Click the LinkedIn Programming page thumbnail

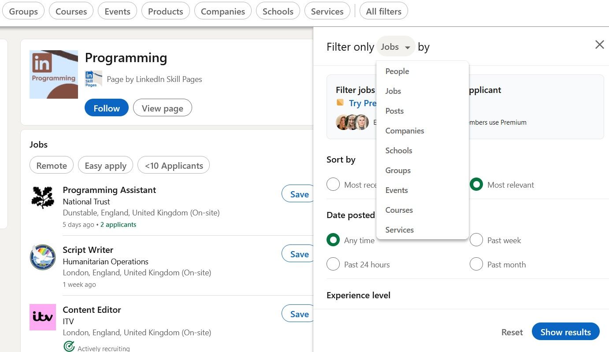pos(54,74)
